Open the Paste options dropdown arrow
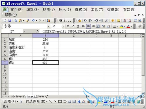This screenshot has width=146, height=109. click(x=24, y=21)
